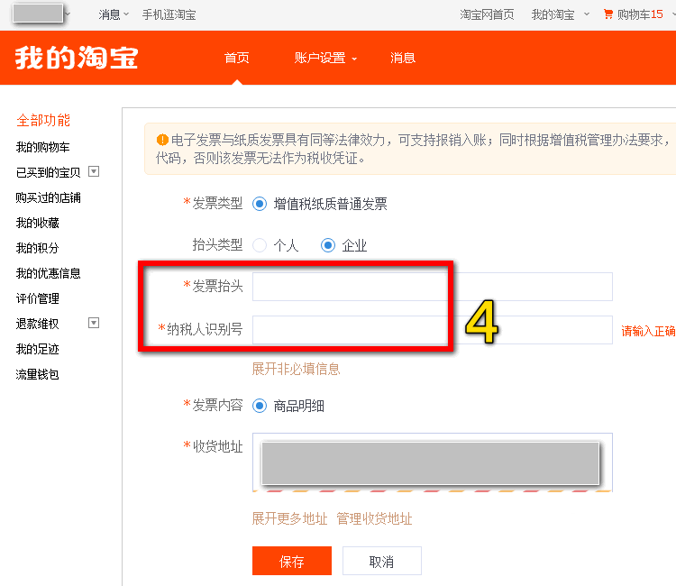Expand the 已买到的宝贝 sidebar arrow
676x586 pixels.
(94, 171)
